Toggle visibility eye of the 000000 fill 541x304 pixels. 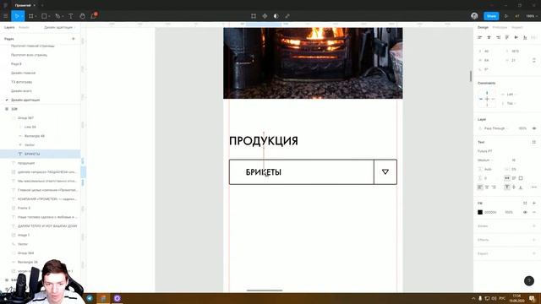coord(525,212)
